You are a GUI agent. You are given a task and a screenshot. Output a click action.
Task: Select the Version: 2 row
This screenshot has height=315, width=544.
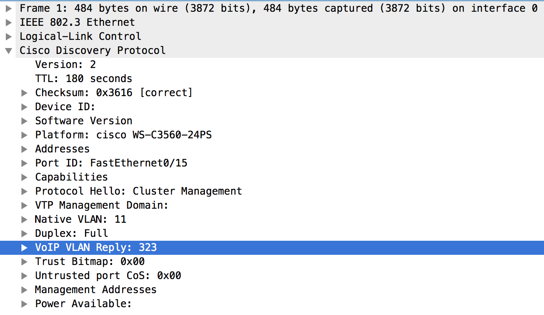coord(272,64)
